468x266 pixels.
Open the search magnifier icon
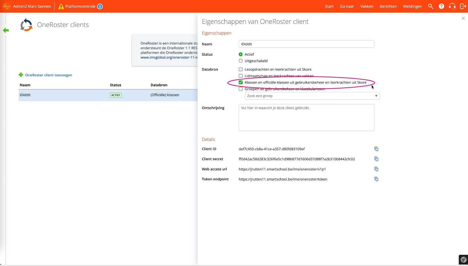coord(431,6)
